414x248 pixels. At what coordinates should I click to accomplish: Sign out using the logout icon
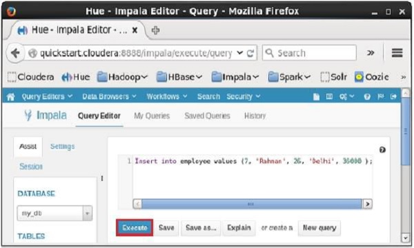pyautogui.click(x=393, y=96)
